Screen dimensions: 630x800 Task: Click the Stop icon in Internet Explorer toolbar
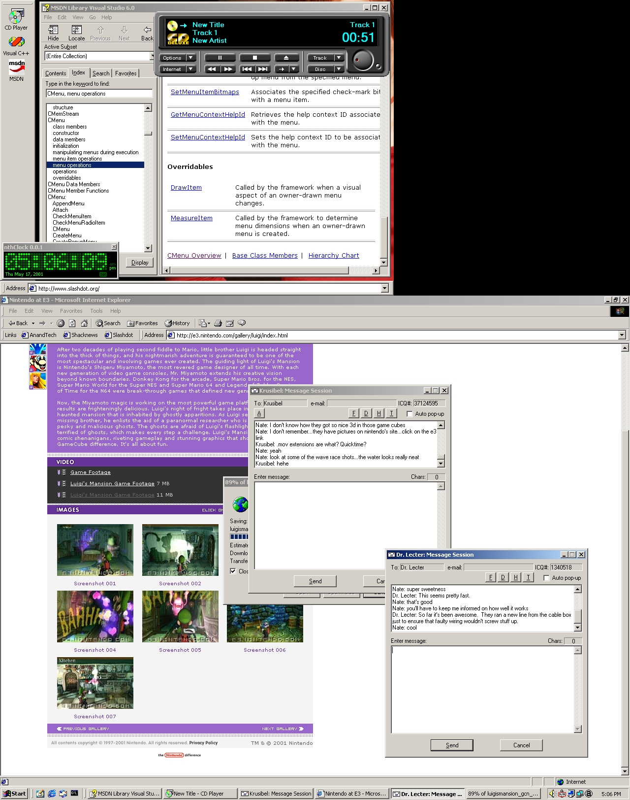coord(61,323)
